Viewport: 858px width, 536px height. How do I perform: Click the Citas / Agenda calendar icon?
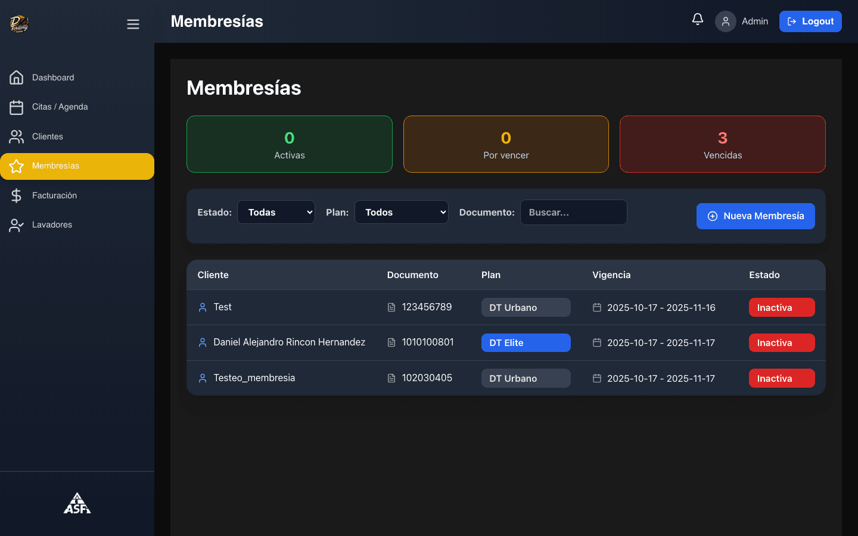17,107
